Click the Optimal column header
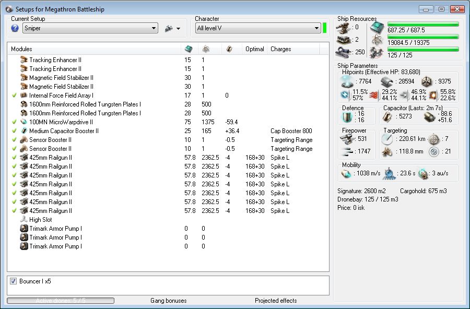Image resolution: width=470 pixels, height=309 pixels. pyautogui.click(x=254, y=49)
